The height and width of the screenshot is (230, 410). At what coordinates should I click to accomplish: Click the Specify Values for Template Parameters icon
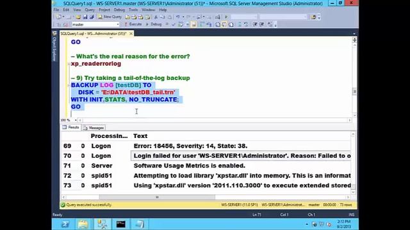tap(270, 24)
